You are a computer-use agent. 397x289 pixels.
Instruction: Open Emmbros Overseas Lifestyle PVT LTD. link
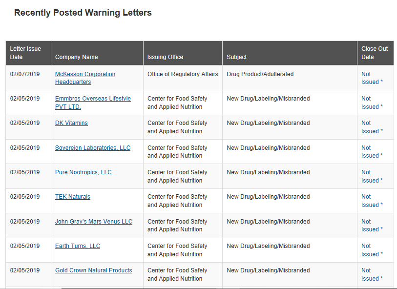pyautogui.click(x=93, y=99)
